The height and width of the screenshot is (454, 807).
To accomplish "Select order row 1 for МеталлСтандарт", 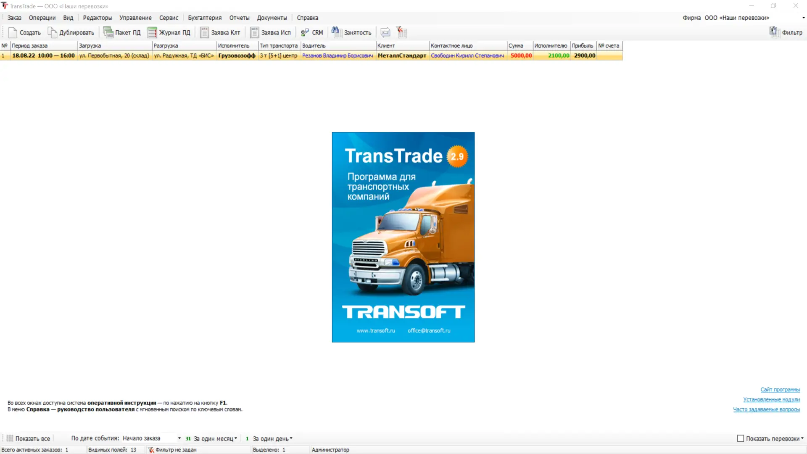I will (401, 55).
